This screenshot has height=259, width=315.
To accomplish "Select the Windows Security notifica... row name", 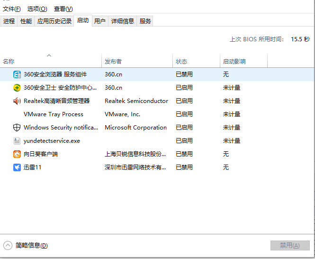I will [61, 128].
